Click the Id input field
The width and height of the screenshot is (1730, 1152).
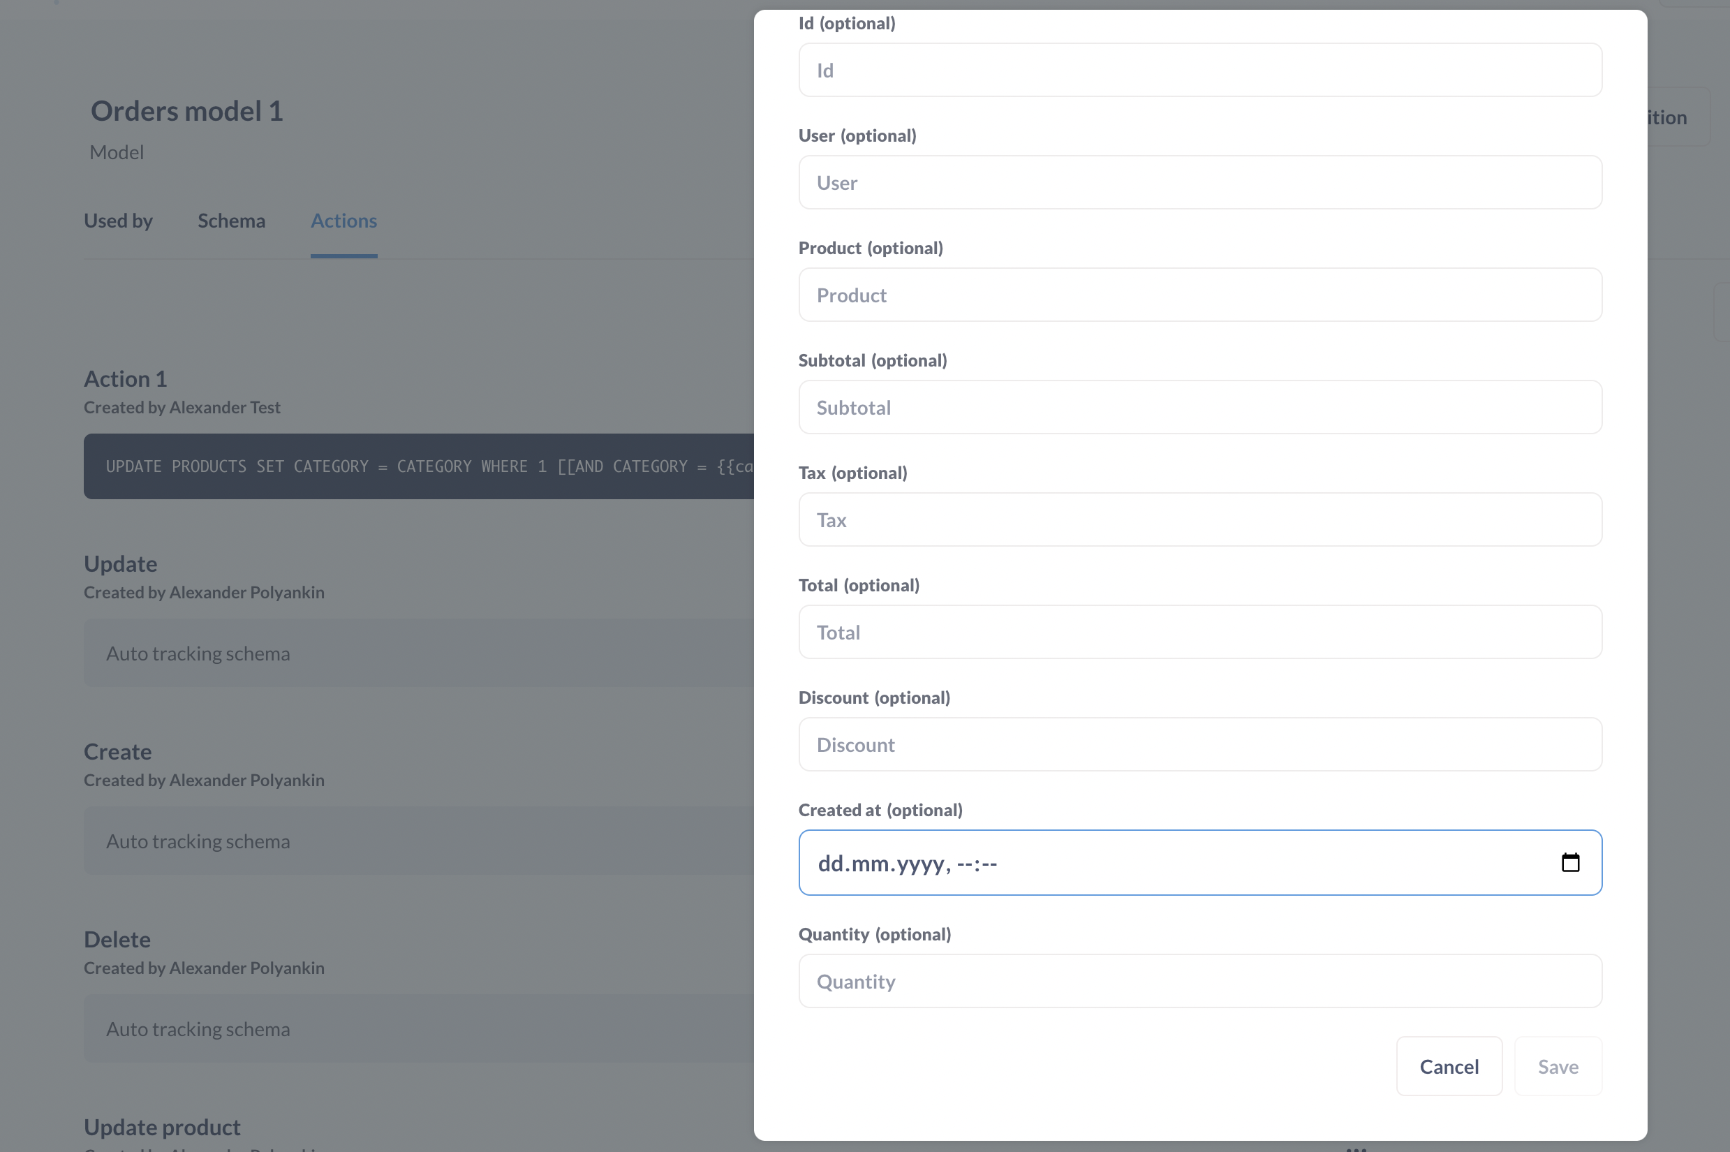point(1199,70)
